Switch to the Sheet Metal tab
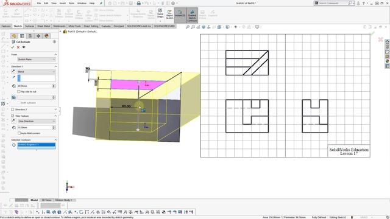390x219 pixels. [x=43, y=26]
